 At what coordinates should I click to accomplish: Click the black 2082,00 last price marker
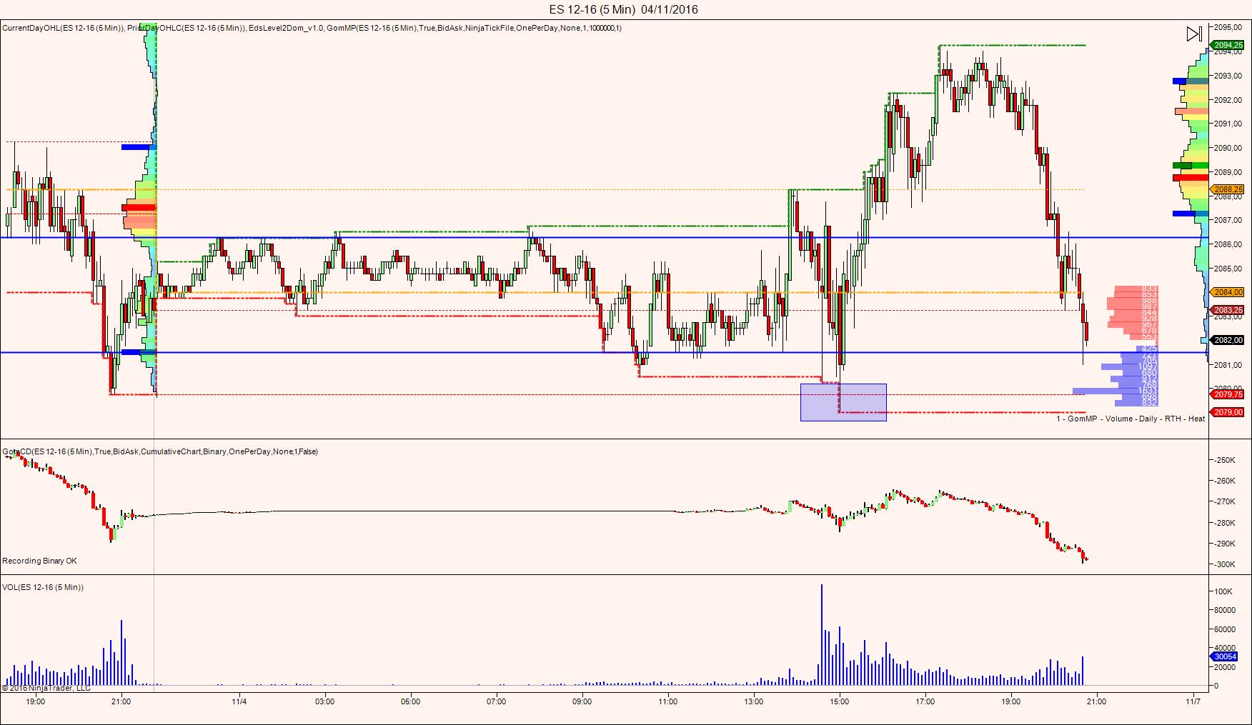(1228, 340)
